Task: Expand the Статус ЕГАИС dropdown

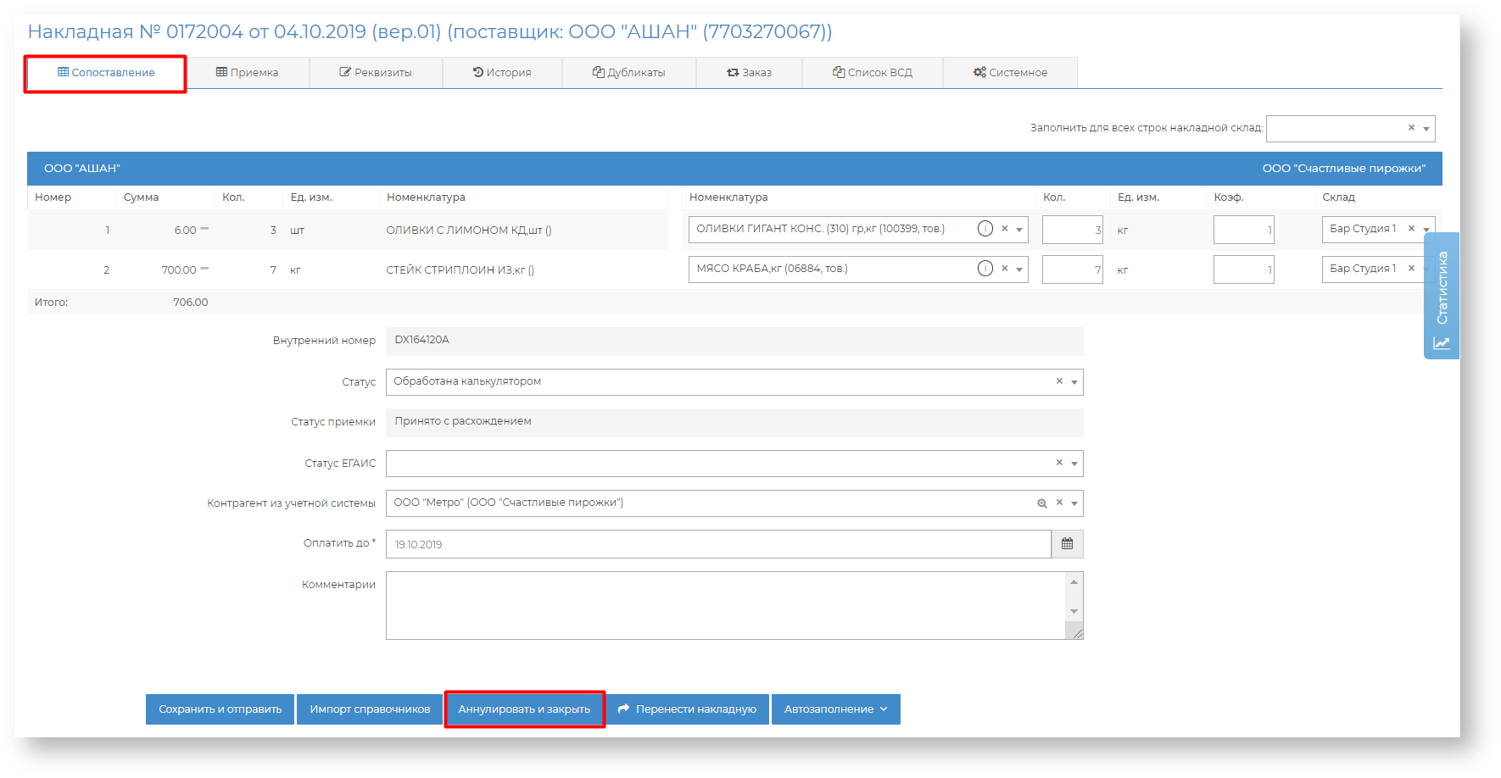Action: click(1074, 464)
